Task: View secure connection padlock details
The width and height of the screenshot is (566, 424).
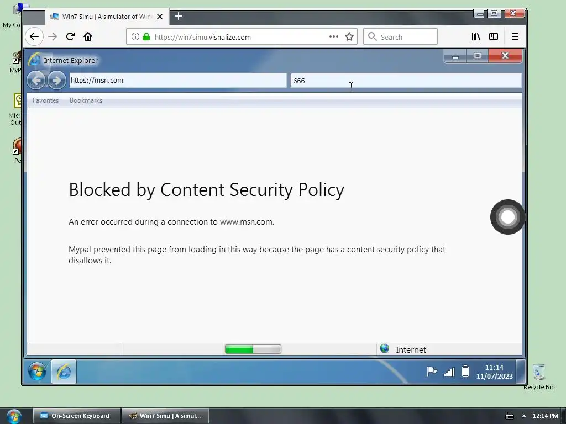Action: click(x=146, y=37)
